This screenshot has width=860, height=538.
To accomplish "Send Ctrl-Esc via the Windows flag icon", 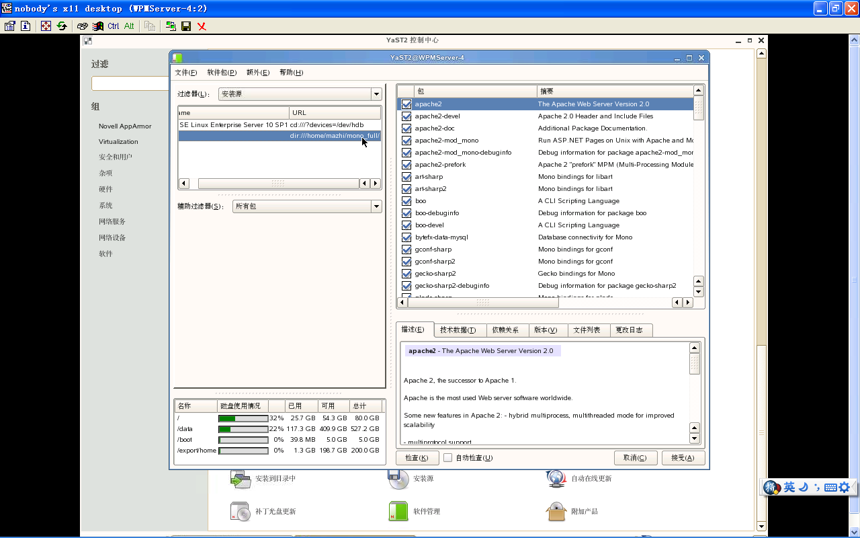I will [97, 26].
